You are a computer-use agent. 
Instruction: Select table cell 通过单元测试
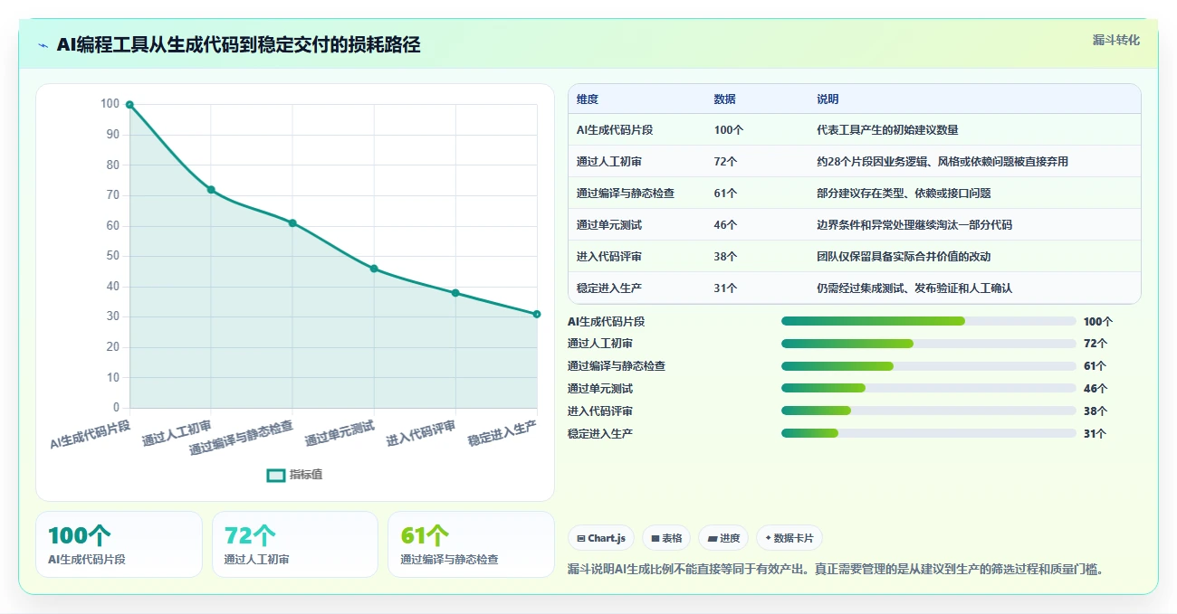609,225
